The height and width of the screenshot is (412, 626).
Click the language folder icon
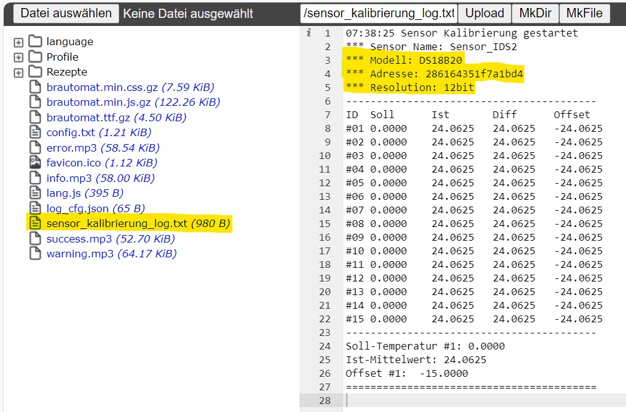point(35,41)
